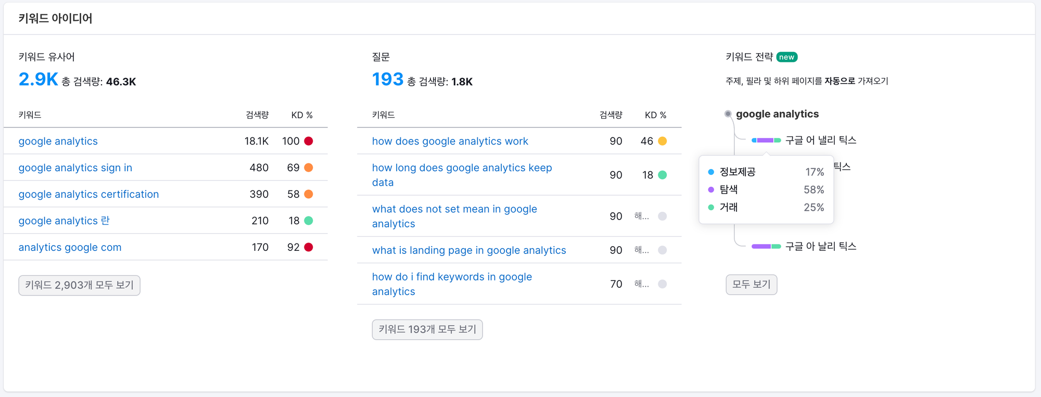Click '키워드 아이디어' section heading
The height and width of the screenshot is (397, 1041).
(55, 18)
